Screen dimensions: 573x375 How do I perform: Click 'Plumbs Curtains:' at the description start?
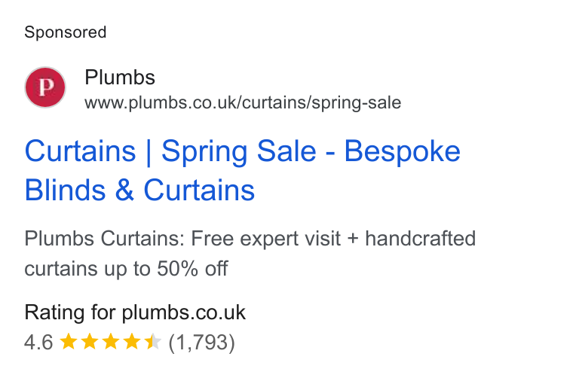click(x=105, y=239)
